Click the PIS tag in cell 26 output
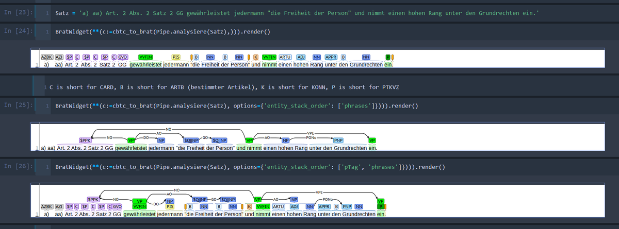Image resolution: width=619 pixels, height=229 pixels. click(170, 206)
